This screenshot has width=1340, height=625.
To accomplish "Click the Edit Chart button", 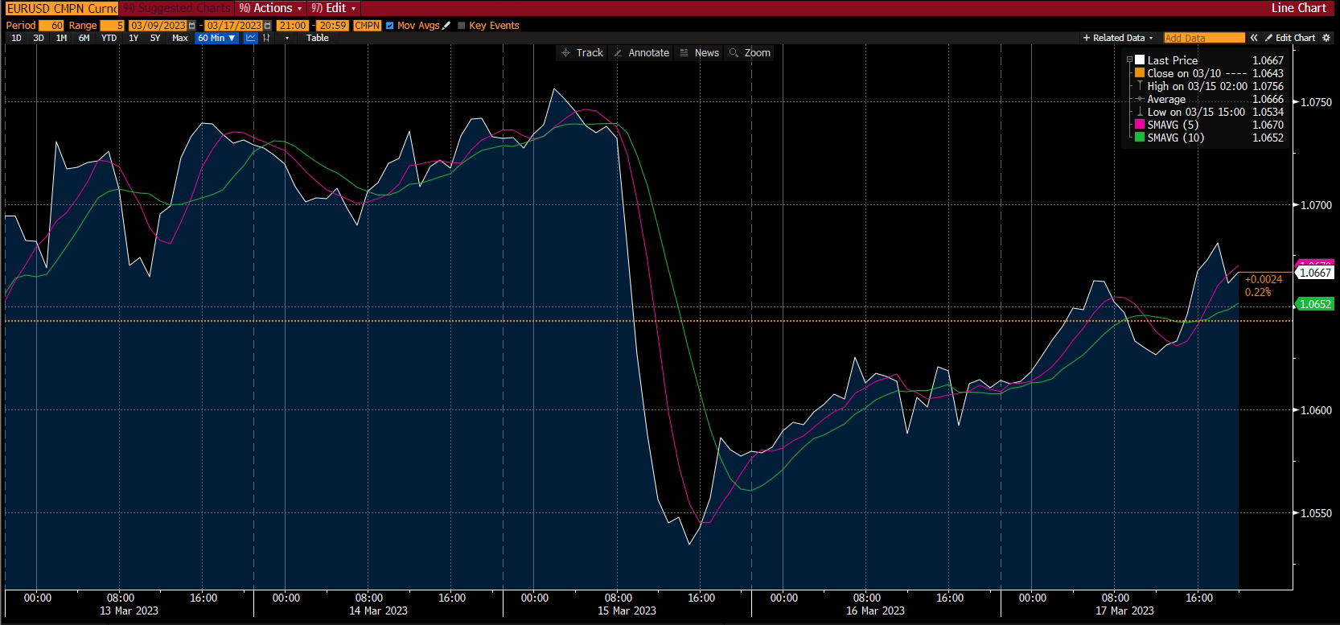I will [1290, 38].
